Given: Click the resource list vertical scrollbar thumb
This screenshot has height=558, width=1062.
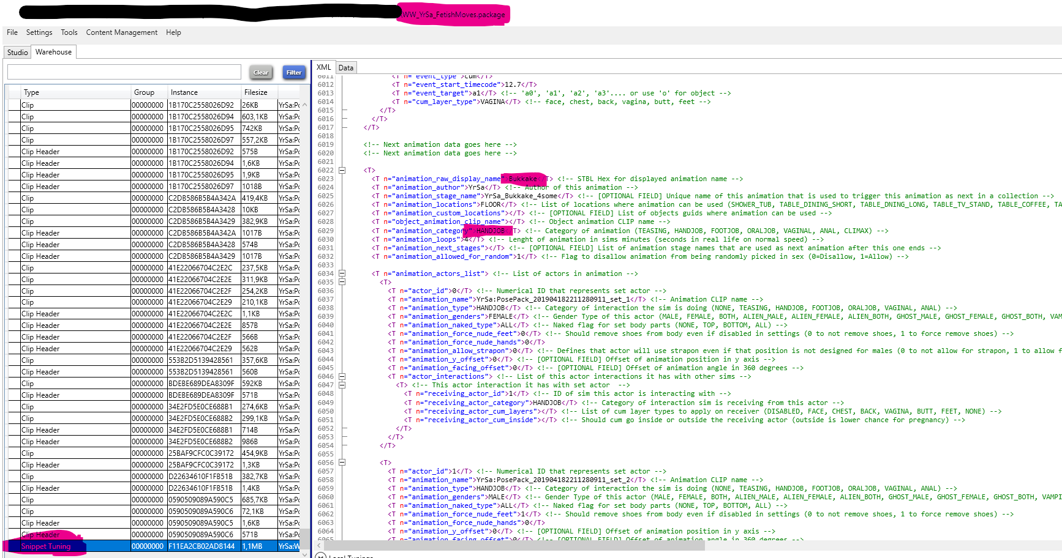Looking at the screenshot, I should pos(305,538).
